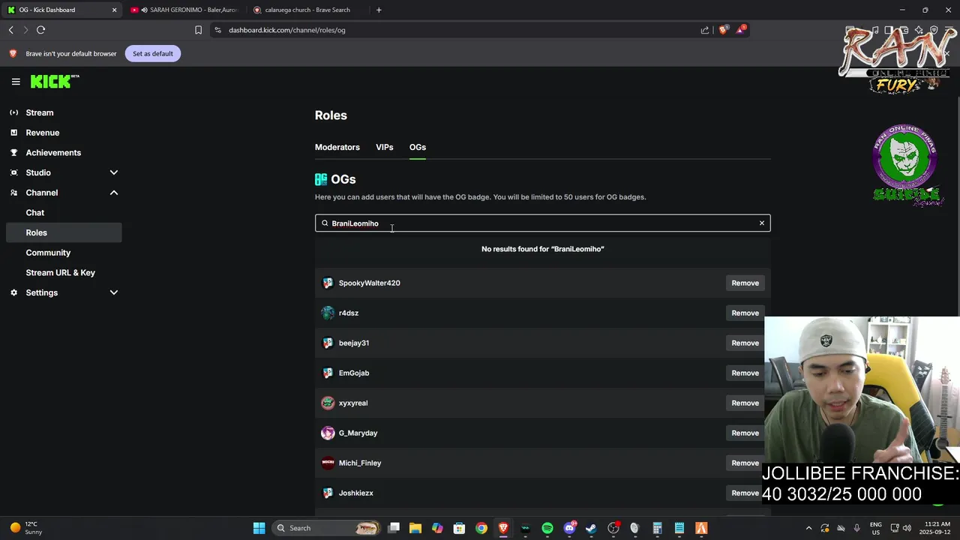
Task: Select Roles in the sidebar
Action: tap(64, 232)
